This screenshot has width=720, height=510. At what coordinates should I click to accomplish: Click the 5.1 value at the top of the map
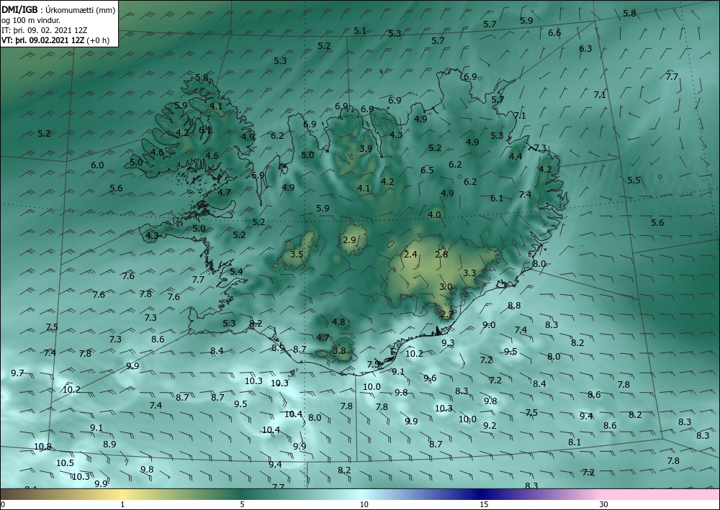(360, 31)
